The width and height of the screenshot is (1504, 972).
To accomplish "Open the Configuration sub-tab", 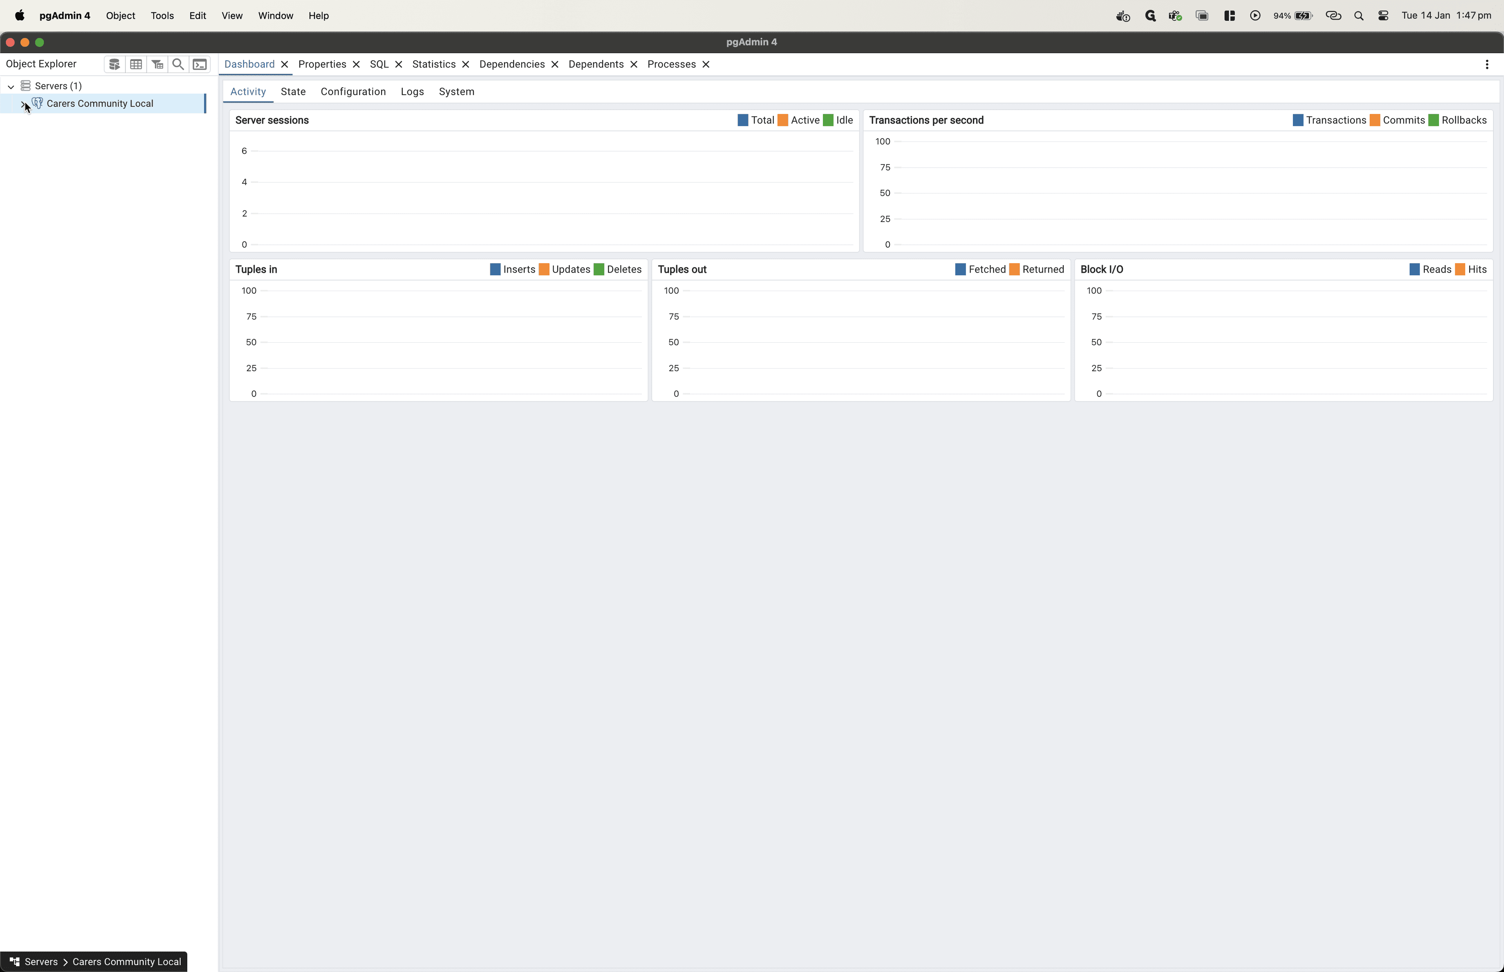I will pyautogui.click(x=353, y=92).
